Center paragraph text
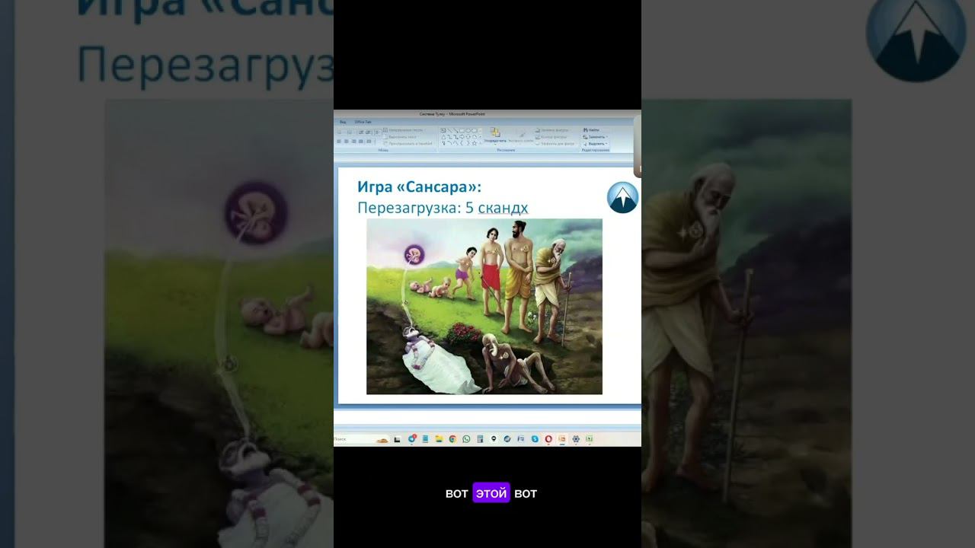The height and width of the screenshot is (548, 975). [x=347, y=141]
